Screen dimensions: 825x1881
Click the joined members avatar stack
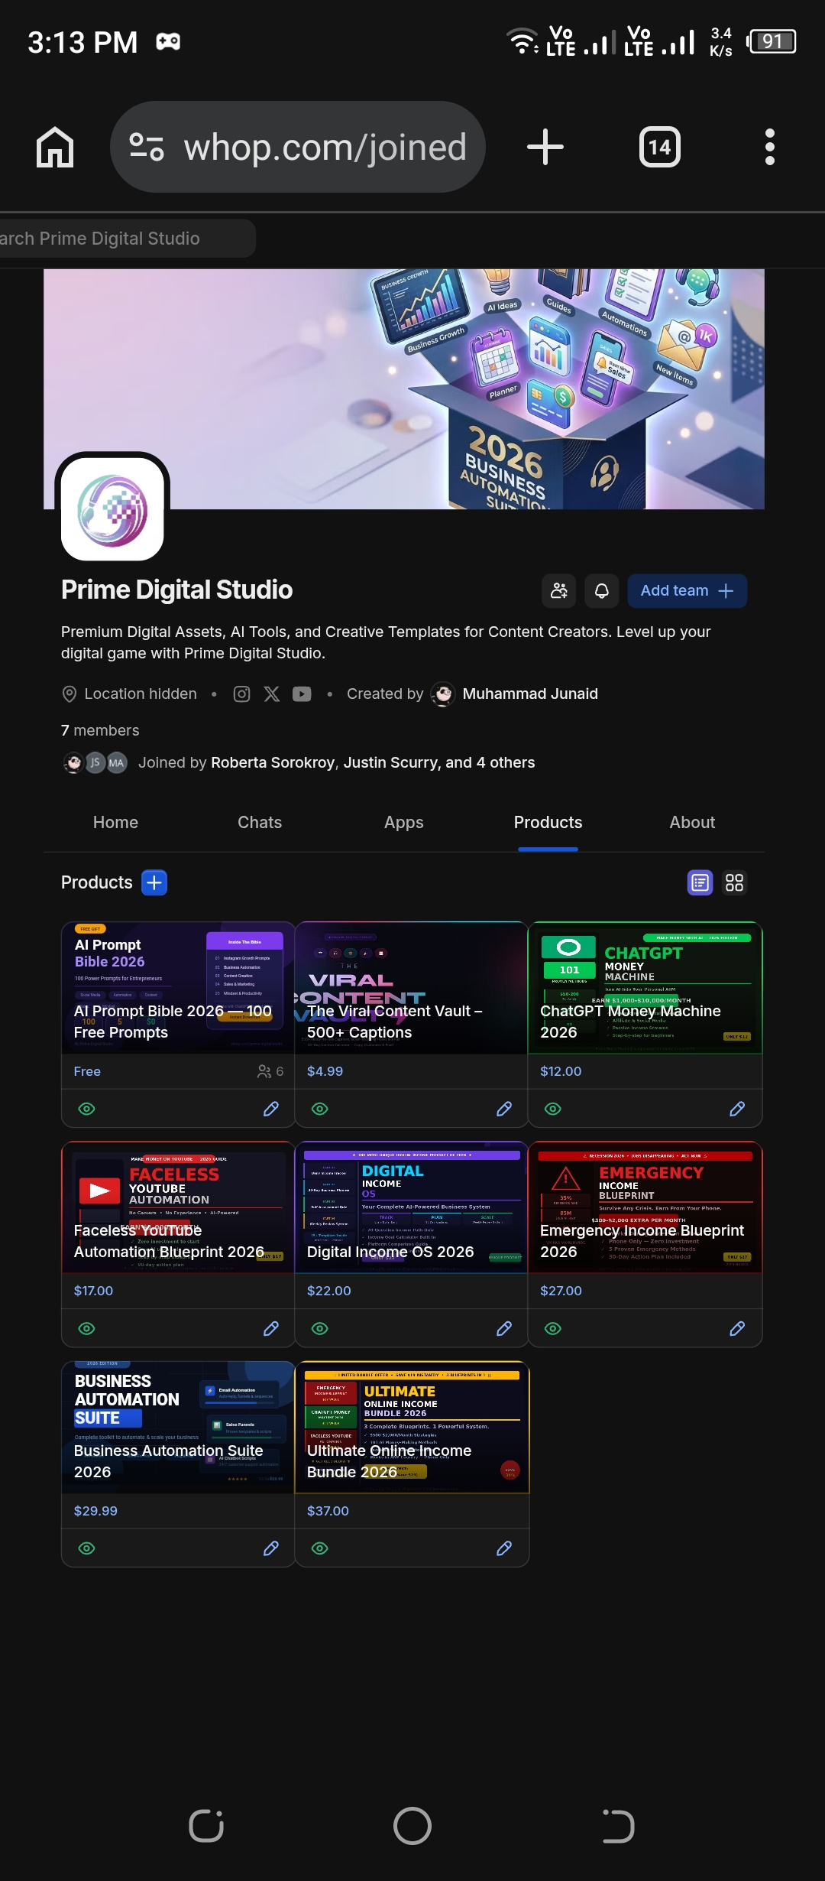[95, 762]
